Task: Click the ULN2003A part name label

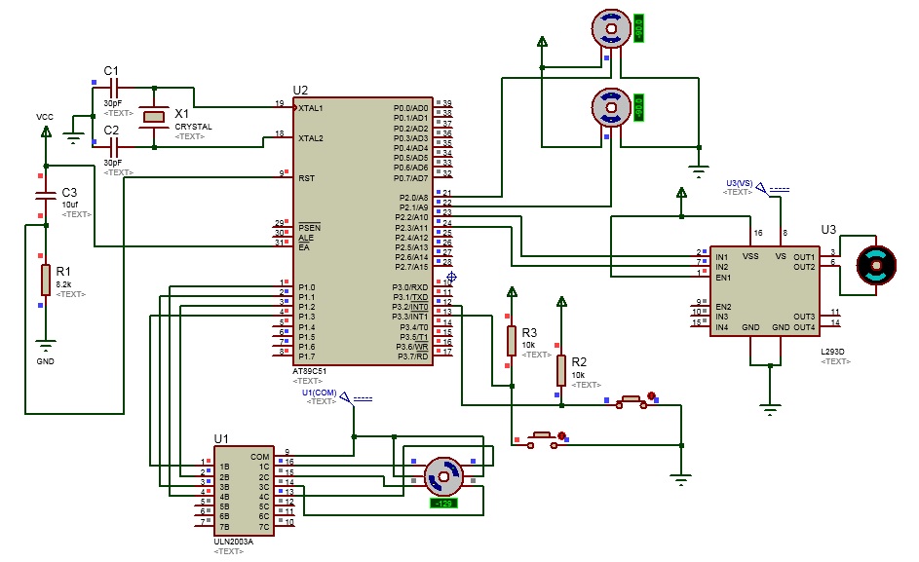Action: click(233, 542)
